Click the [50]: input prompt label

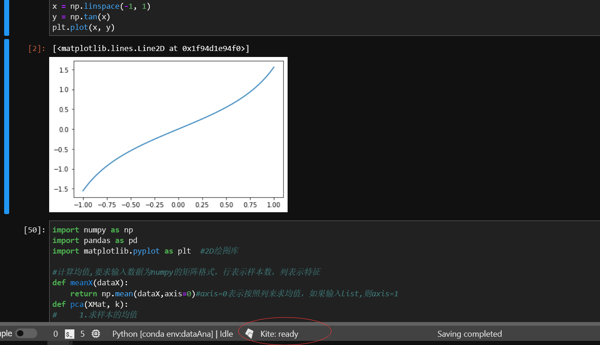click(35, 230)
